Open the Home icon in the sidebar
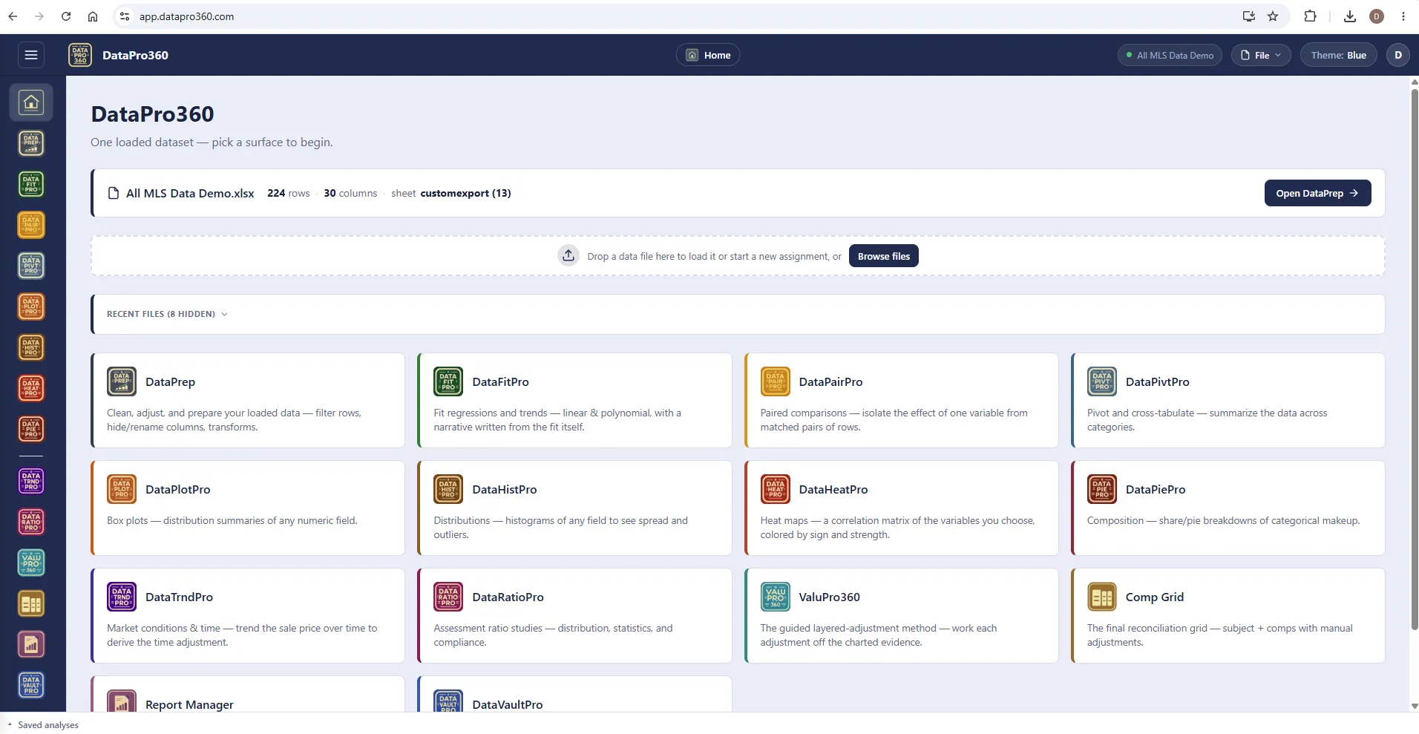 31,102
